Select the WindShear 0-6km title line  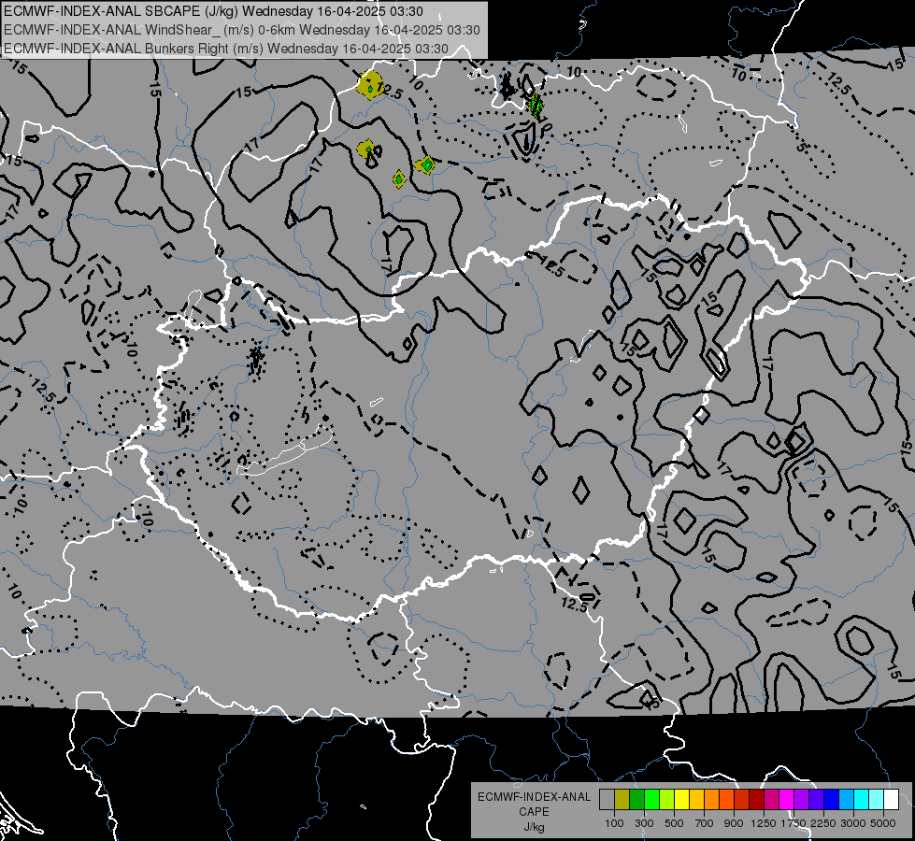click(241, 30)
